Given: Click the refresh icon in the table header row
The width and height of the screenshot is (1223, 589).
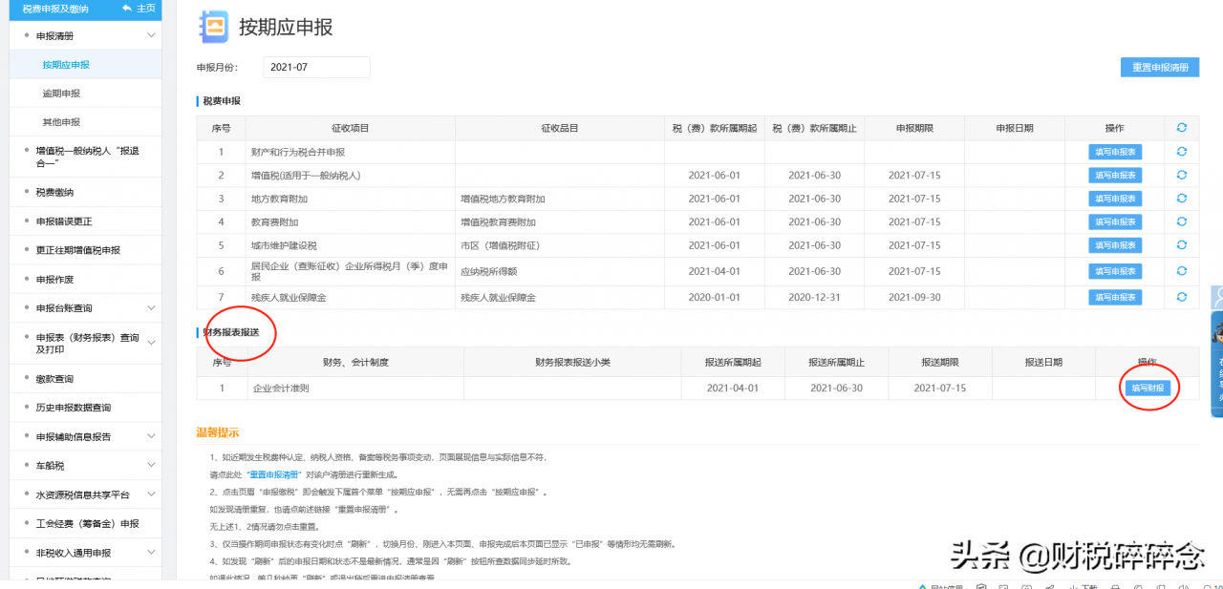Looking at the screenshot, I should (1181, 127).
